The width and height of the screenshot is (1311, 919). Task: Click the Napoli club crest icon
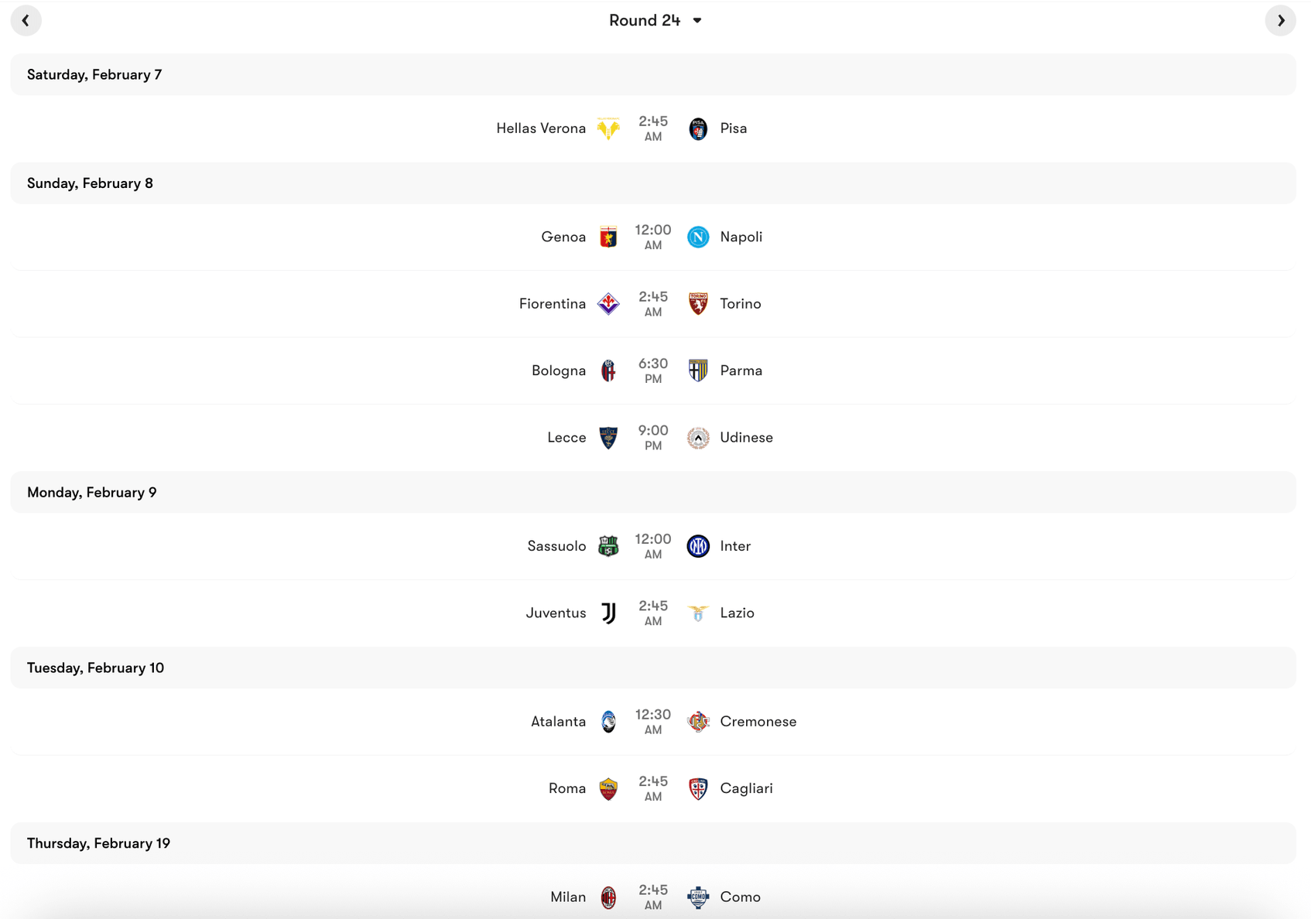[x=697, y=237]
